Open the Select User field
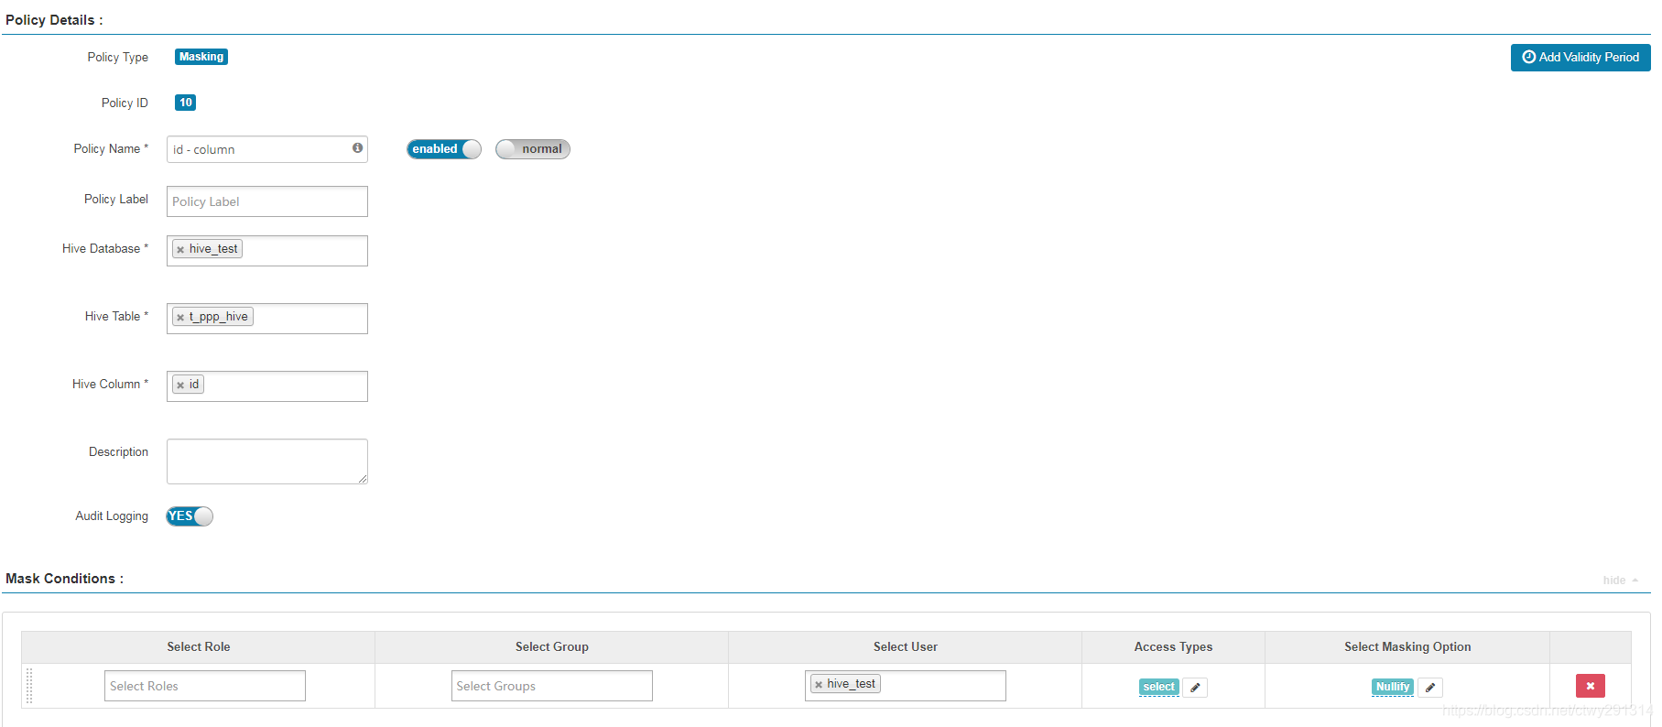Screen dimensions: 1662x727 click(x=906, y=686)
